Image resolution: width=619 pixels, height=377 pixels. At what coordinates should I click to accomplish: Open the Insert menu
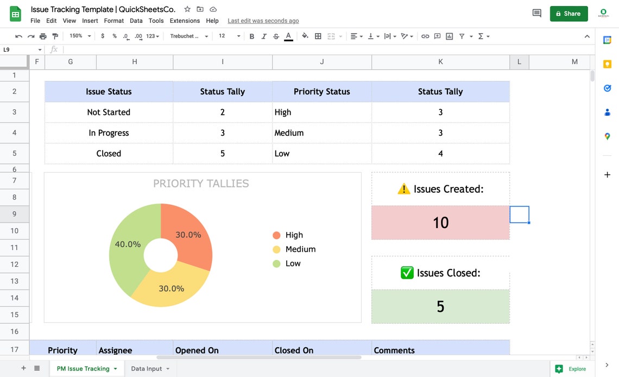(x=90, y=21)
